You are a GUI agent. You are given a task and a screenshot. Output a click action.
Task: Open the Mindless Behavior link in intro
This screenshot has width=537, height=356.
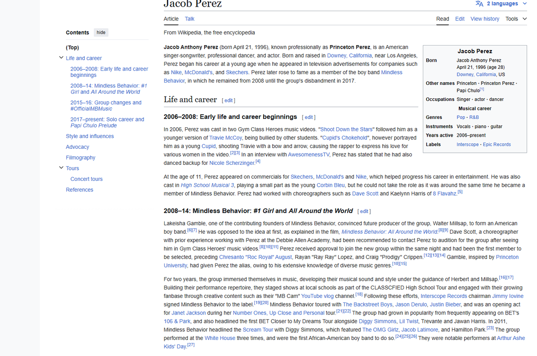click(x=283, y=76)
